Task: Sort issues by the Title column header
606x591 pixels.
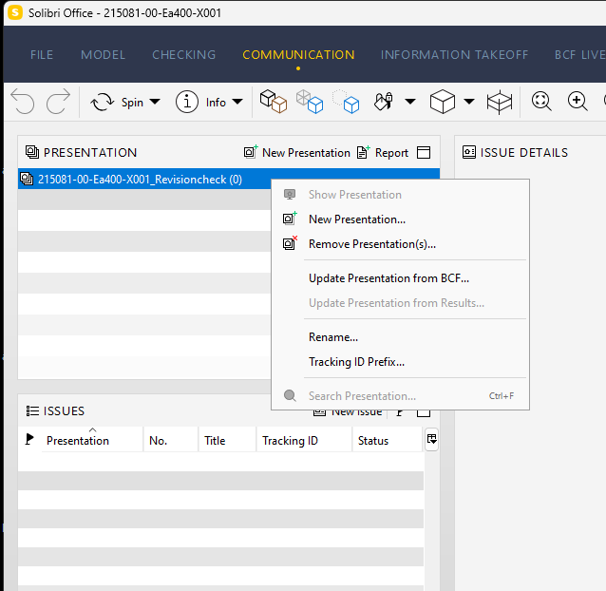Action: point(227,440)
